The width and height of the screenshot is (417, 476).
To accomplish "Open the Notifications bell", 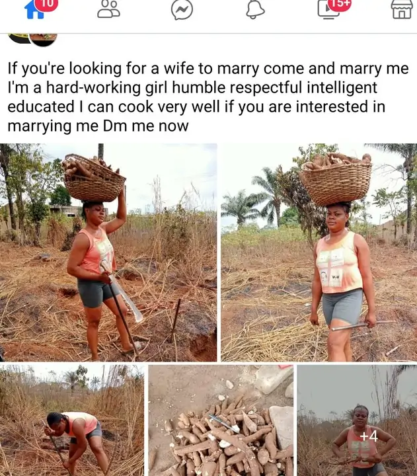I will [255, 9].
